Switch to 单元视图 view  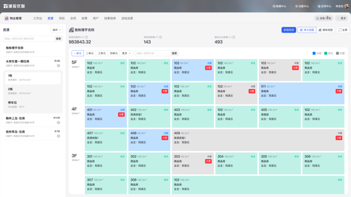click(307, 30)
